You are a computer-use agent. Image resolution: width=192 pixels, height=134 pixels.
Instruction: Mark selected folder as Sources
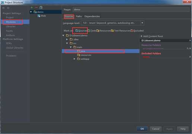(81, 31)
